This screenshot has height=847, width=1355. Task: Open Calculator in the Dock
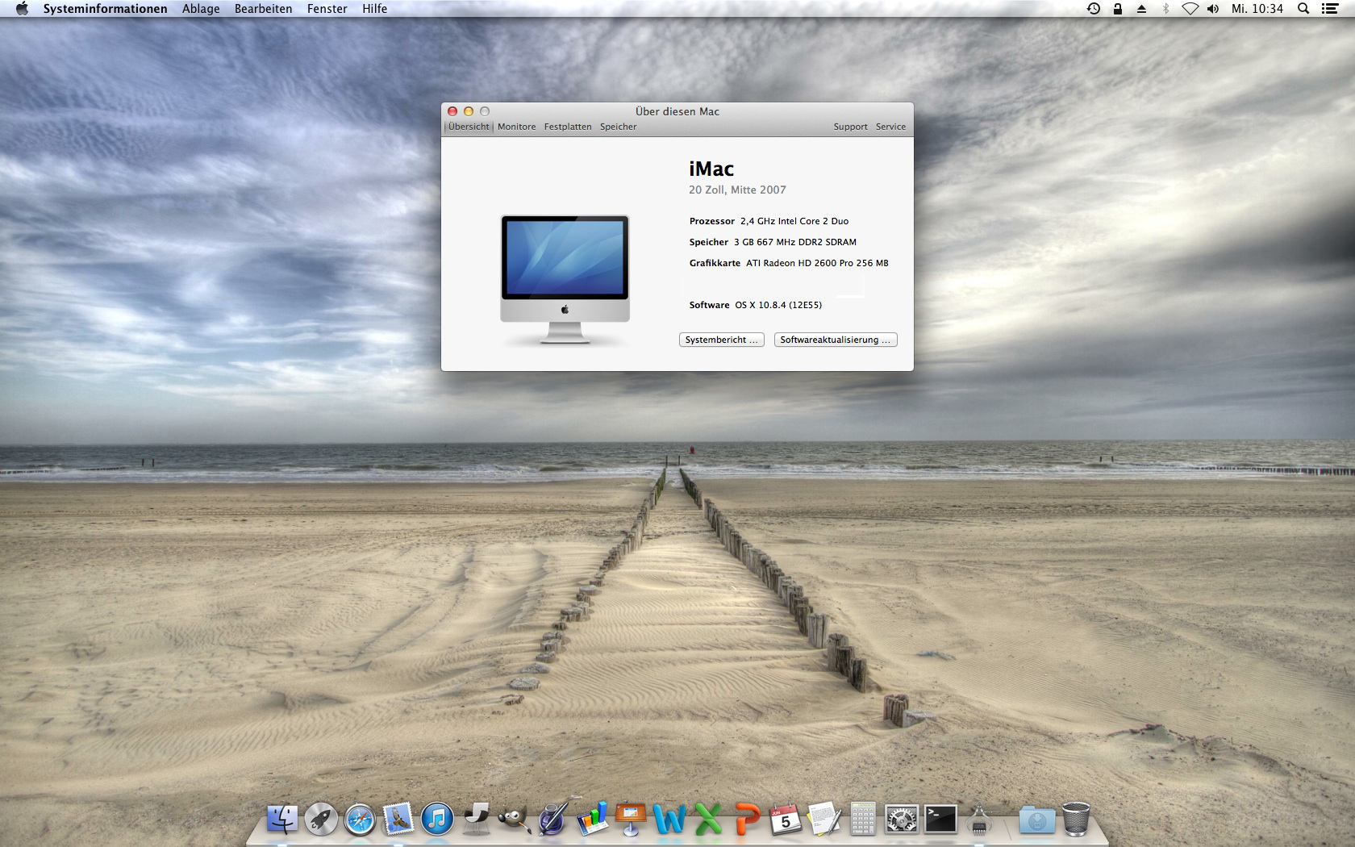863,820
